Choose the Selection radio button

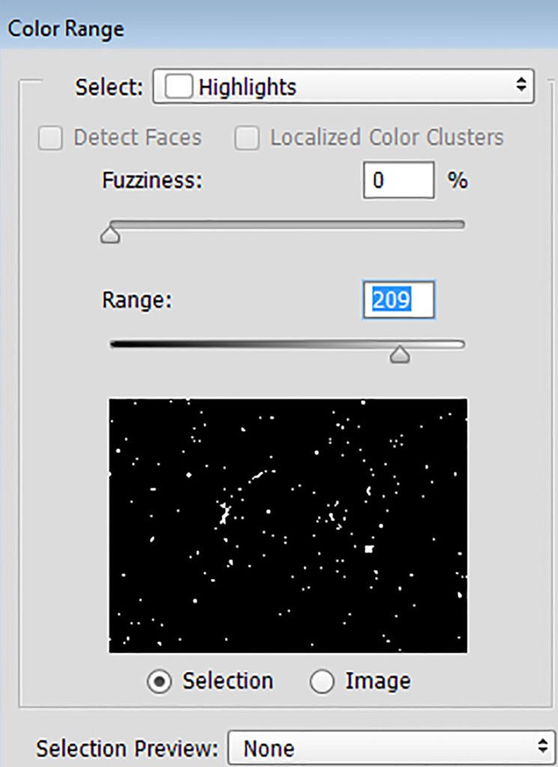click(160, 682)
